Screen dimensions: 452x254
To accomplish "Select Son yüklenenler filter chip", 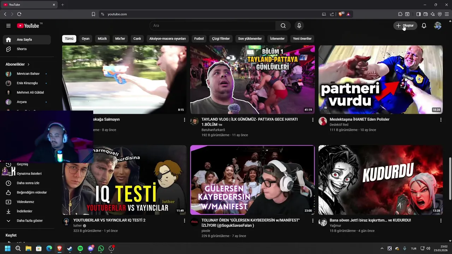I will [x=250, y=38].
